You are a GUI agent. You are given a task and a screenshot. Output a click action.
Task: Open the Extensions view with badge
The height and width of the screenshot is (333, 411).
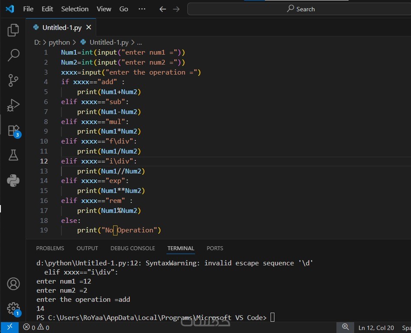click(13, 130)
